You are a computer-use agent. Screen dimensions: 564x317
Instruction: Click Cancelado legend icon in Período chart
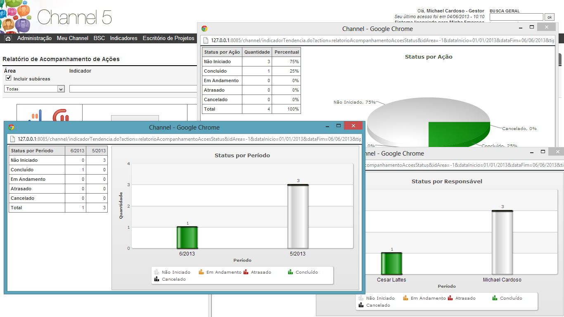156,279
